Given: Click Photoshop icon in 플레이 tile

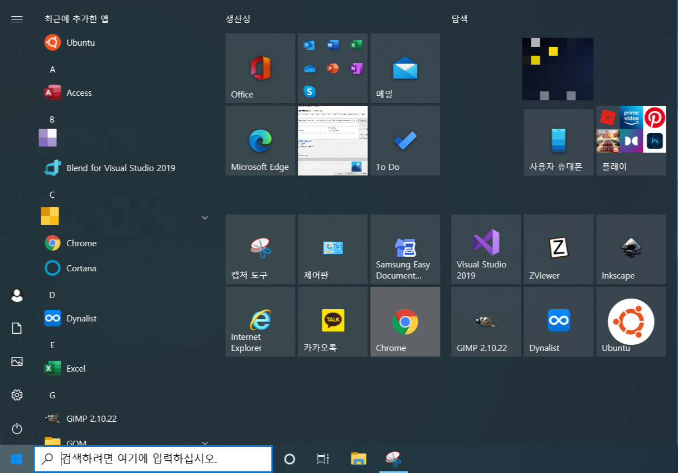Looking at the screenshot, I should click(655, 141).
